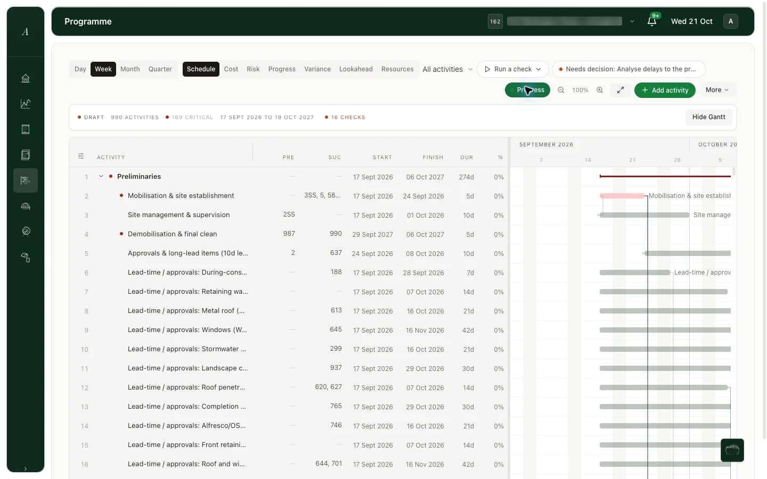Open the column settings icon beside Activity
Screen dimensions: 767x479
point(81,156)
